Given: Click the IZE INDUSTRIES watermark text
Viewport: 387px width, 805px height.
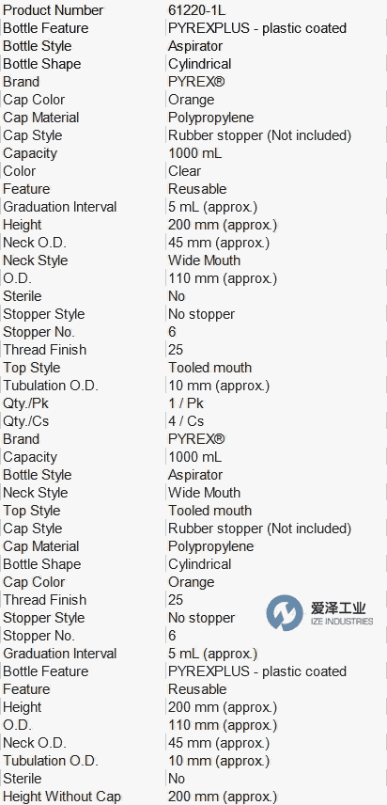Looking at the screenshot, I should click(x=341, y=622).
